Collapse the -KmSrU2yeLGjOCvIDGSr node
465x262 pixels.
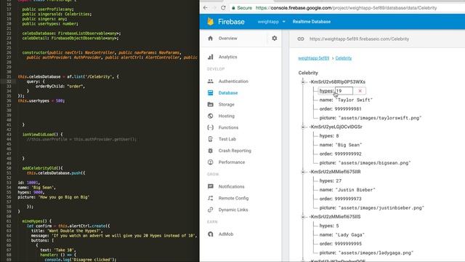pos(303,127)
